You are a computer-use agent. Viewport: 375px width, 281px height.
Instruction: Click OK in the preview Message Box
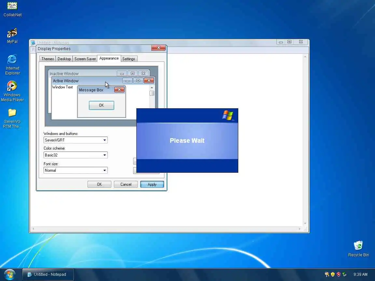pyautogui.click(x=102, y=105)
